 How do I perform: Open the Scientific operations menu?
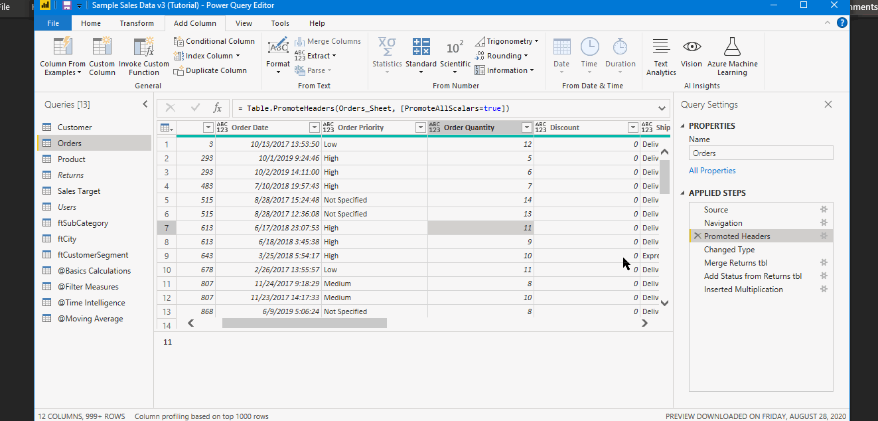[455, 56]
